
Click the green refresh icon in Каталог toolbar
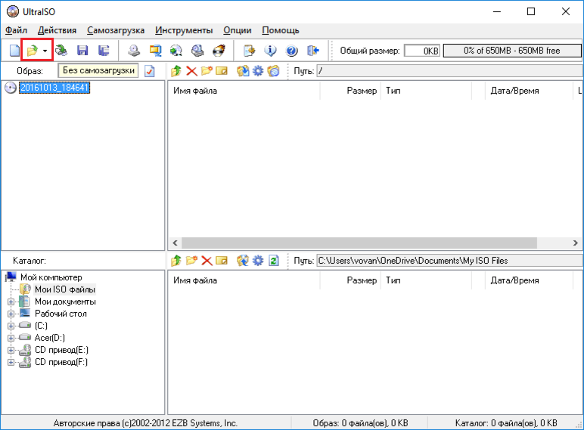pos(274,261)
